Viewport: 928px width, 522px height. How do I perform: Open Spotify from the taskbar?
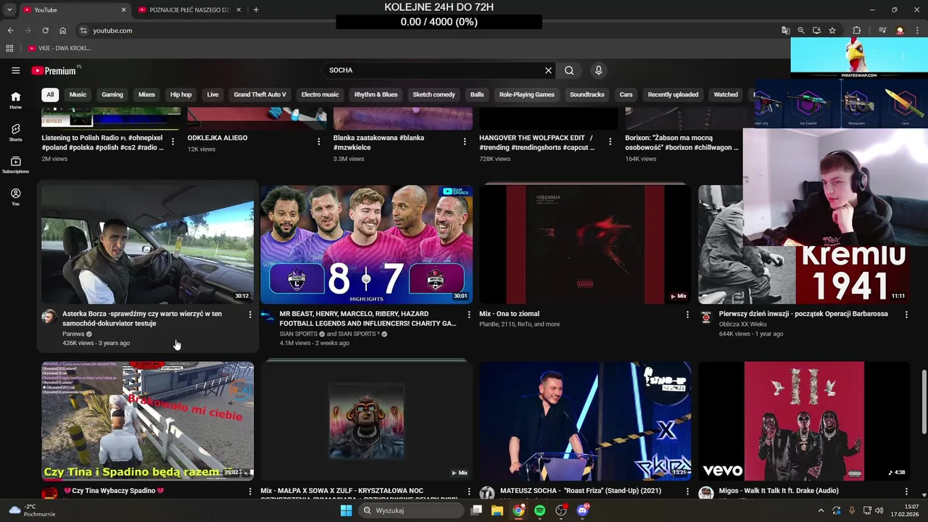point(539,510)
